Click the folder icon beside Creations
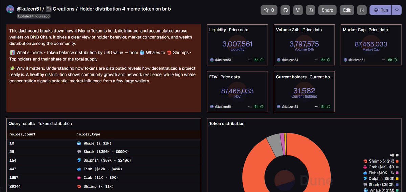The image size is (406, 192). point(49,9)
